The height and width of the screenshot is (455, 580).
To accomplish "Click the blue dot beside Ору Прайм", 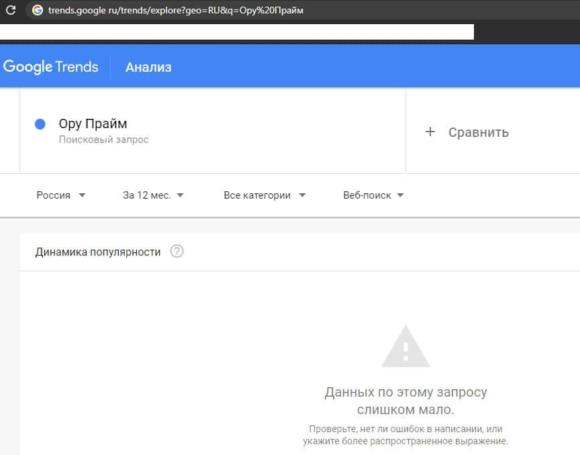I will (40, 124).
